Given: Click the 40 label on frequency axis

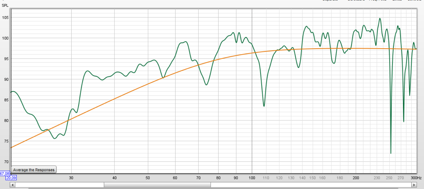Looking at the screenshot, I should [114, 178].
